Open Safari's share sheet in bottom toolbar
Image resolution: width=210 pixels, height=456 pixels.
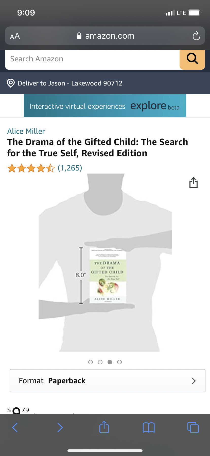(104, 427)
